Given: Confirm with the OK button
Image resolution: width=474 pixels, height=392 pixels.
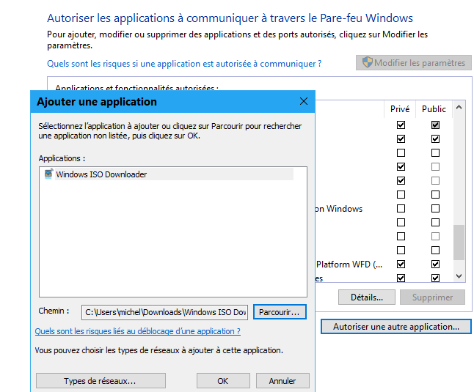Looking at the screenshot, I should (223, 381).
